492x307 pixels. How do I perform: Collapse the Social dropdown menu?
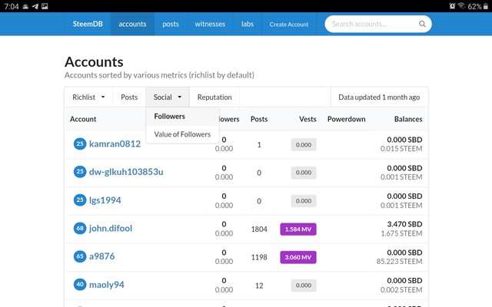[167, 97]
